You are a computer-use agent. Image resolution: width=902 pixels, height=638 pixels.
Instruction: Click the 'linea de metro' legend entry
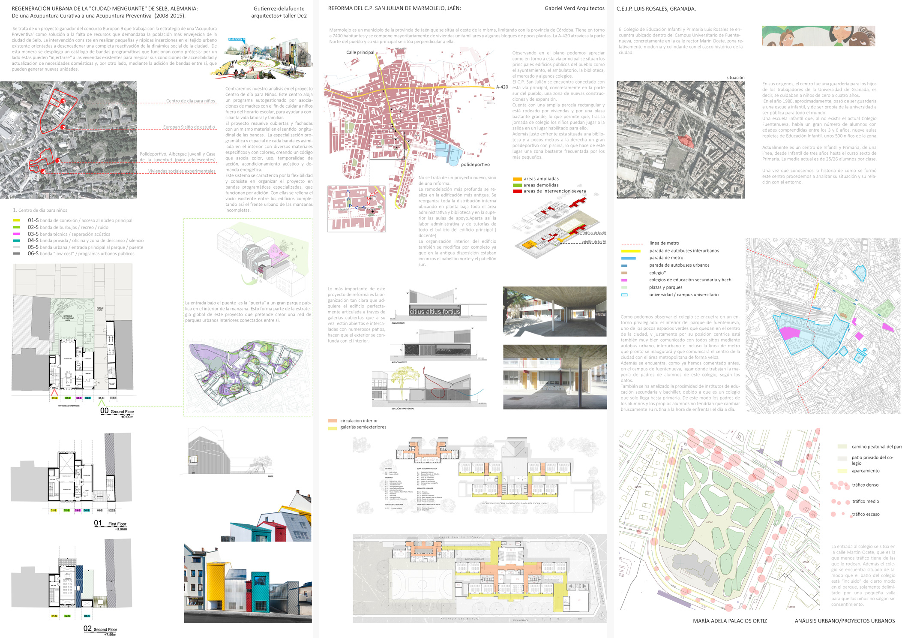[x=664, y=243]
